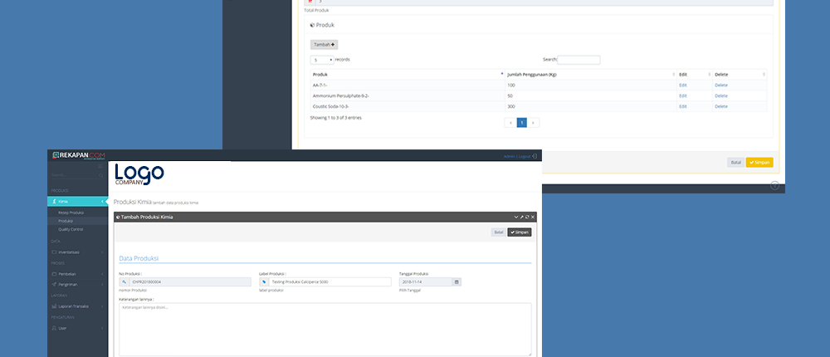This screenshot has height=357, width=830.
Task: Click the plus Tambah button under Produk
Action: tap(324, 44)
